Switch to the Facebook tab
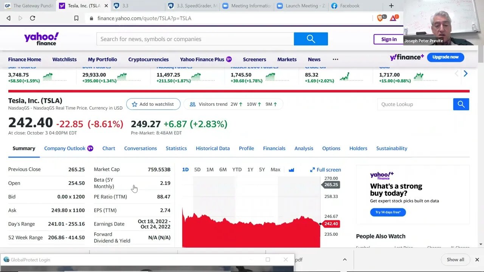This screenshot has width=484, height=272. pyautogui.click(x=355, y=6)
